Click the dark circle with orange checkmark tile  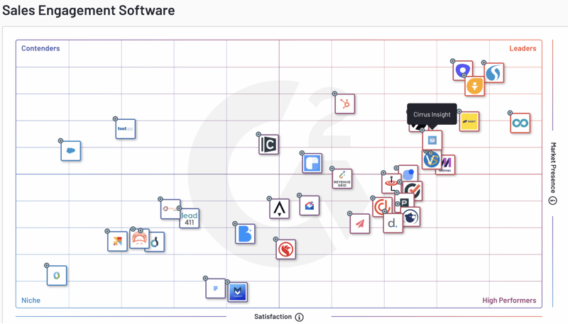click(413, 191)
